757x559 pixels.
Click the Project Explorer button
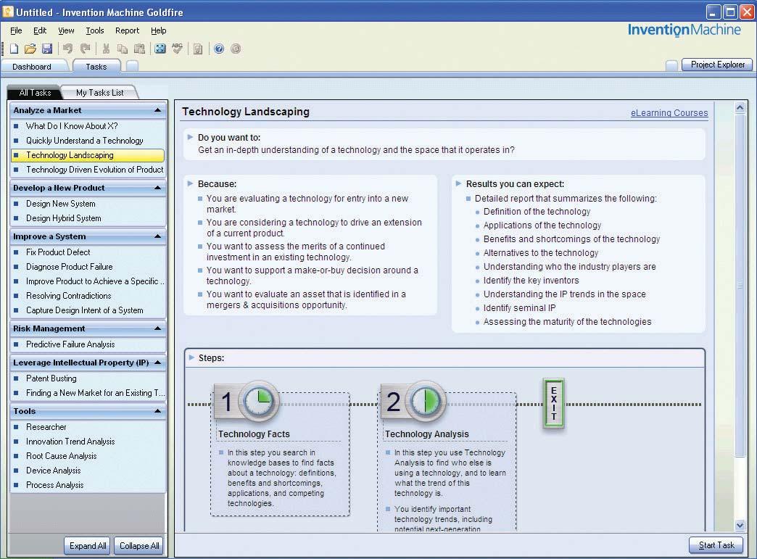pyautogui.click(x=717, y=65)
